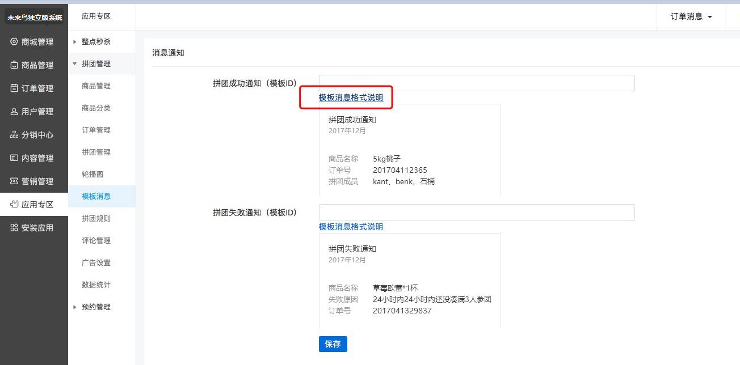Open 分销中心 section
Screen dimensions: 740x365
[x=34, y=135]
